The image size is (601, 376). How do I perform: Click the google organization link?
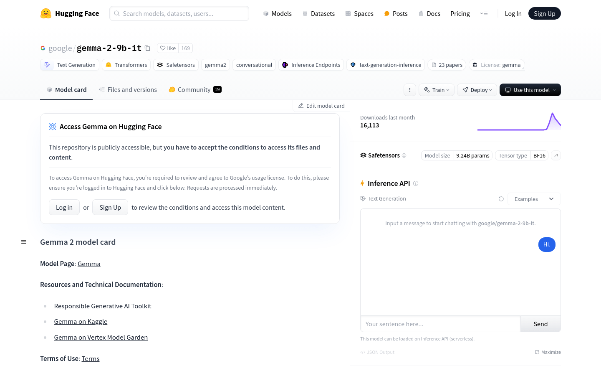coord(60,48)
